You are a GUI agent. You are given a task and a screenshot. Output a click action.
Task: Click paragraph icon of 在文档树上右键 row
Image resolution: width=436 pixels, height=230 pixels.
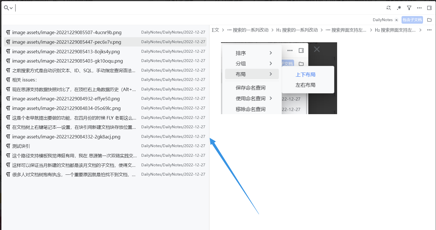(8, 127)
